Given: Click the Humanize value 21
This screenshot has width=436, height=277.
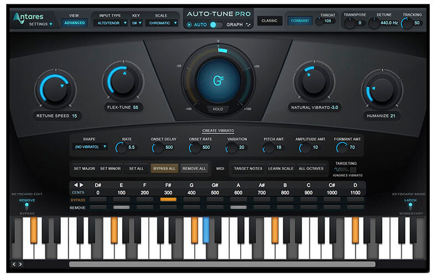Looking at the screenshot, I should (x=393, y=116).
